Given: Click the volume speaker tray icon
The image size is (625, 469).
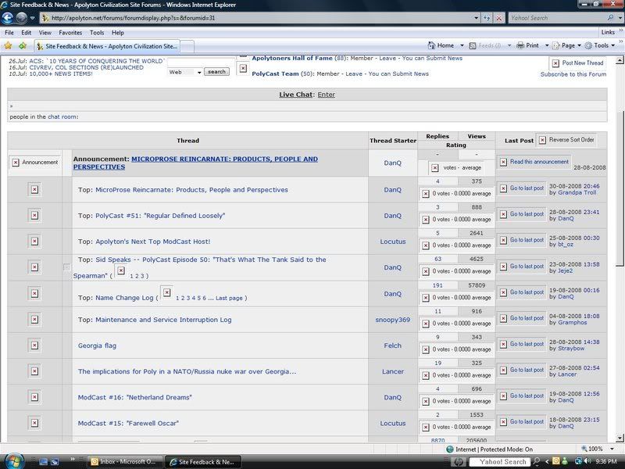Looking at the screenshot, I should tap(587, 461).
